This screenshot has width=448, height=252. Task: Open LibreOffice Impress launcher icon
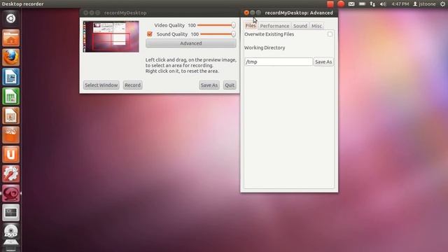point(11,115)
